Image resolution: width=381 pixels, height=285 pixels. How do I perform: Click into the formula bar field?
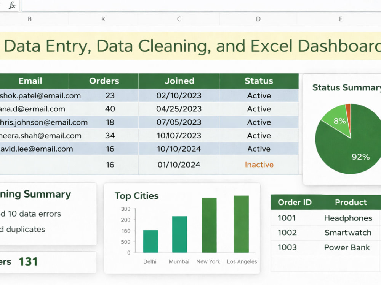point(201,5)
